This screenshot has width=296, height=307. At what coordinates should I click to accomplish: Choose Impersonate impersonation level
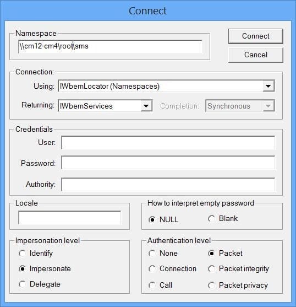coord(45,268)
